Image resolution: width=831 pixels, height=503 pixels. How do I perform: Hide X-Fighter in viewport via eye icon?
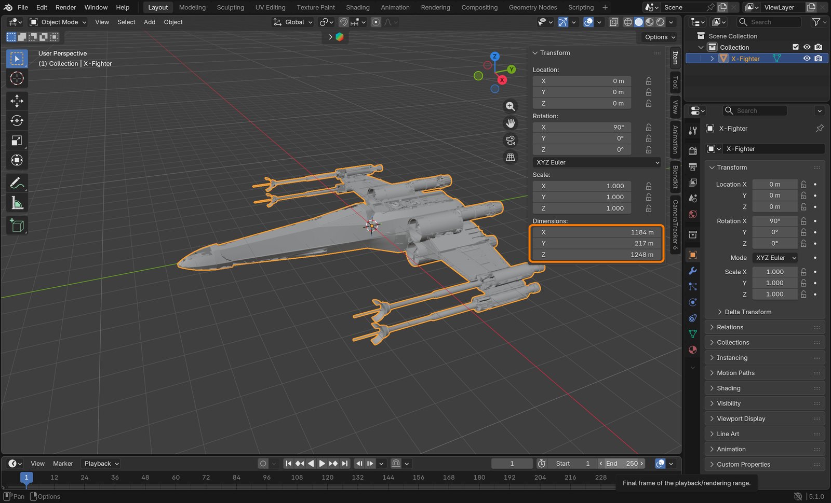(807, 59)
